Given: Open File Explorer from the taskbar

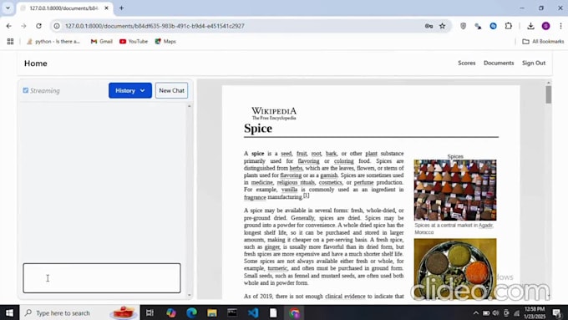Looking at the screenshot, I should [212, 312].
